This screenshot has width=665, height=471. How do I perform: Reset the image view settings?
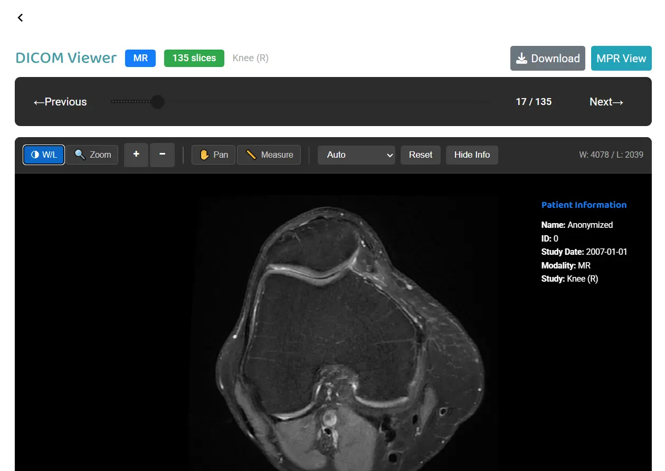[x=421, y=155]
